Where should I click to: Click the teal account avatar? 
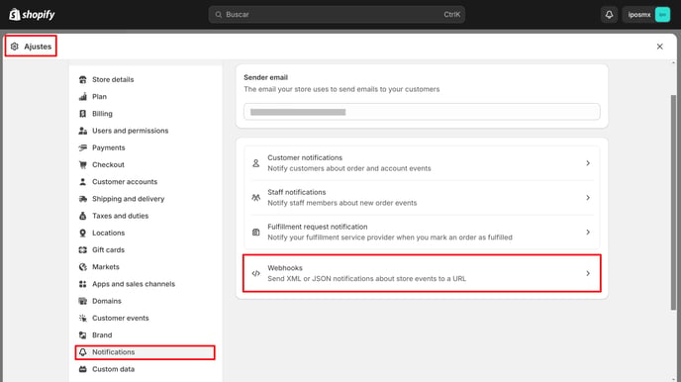coord(662,14)
